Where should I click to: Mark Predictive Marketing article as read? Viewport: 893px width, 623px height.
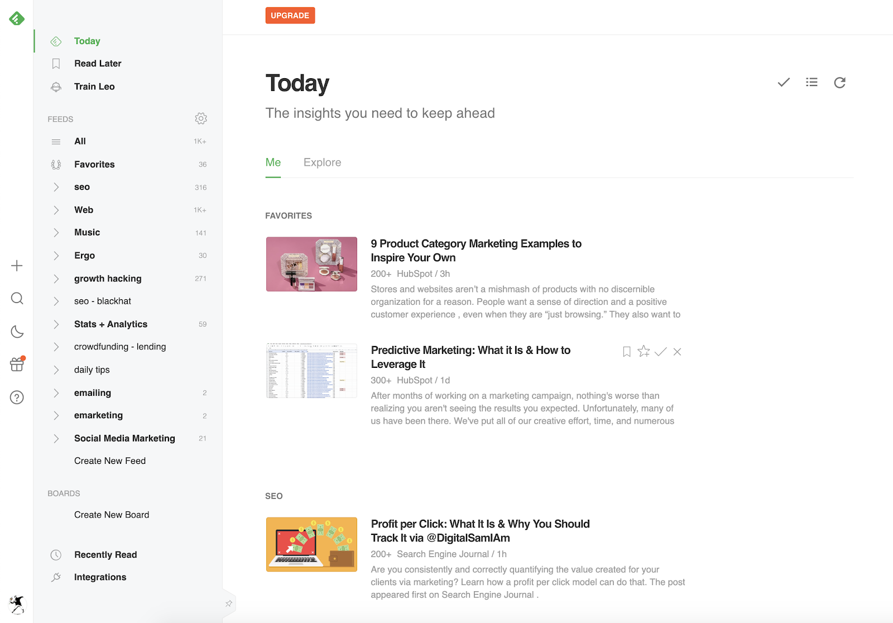tap(661, 352)
